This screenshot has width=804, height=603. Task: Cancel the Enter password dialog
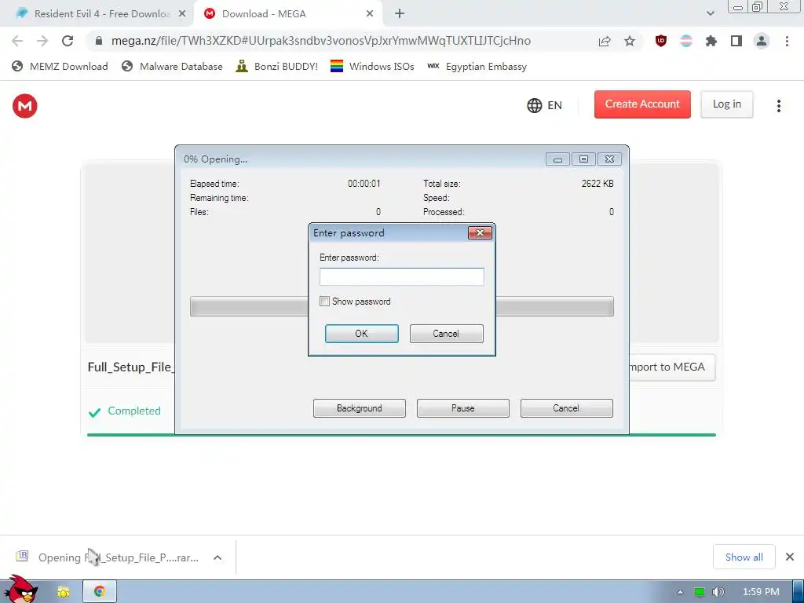[446, 333]
